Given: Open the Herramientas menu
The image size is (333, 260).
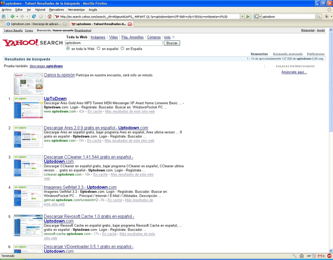Looking at the screenshot, I should click(x=76, y=9).
